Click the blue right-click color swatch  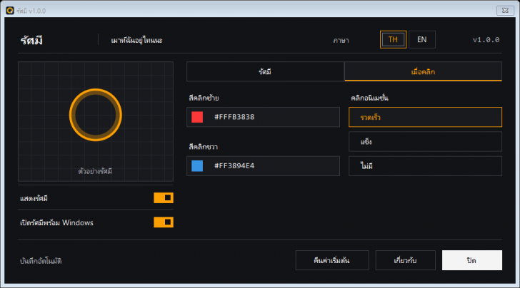197,165
